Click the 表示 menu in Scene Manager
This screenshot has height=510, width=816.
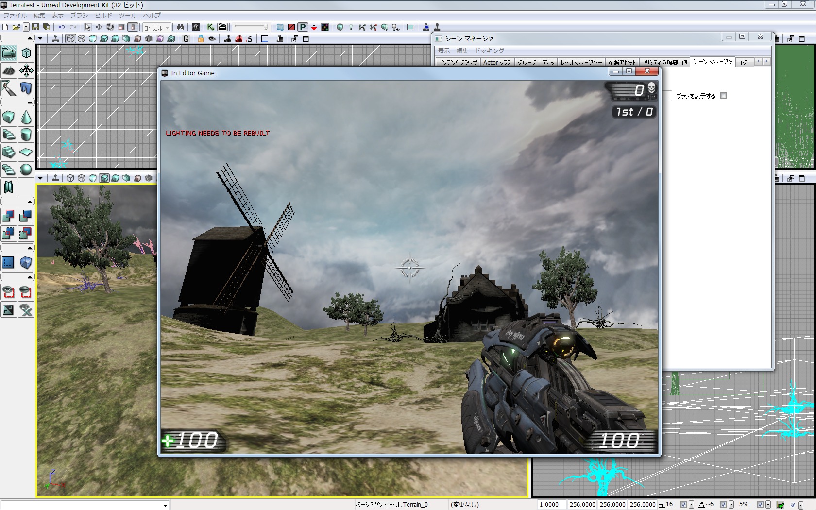(443, 51)
